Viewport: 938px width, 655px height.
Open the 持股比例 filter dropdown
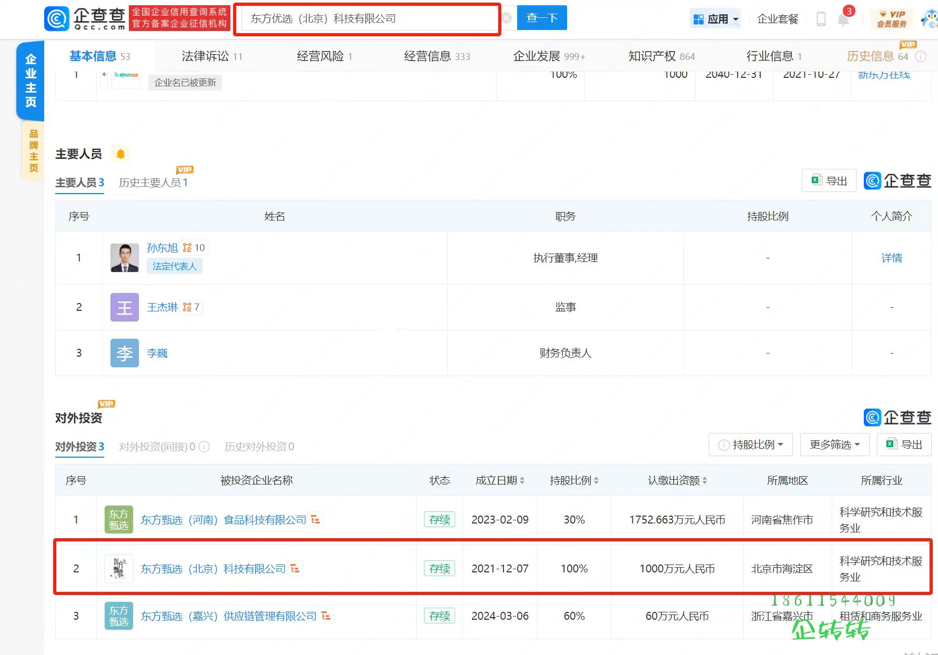751,445
